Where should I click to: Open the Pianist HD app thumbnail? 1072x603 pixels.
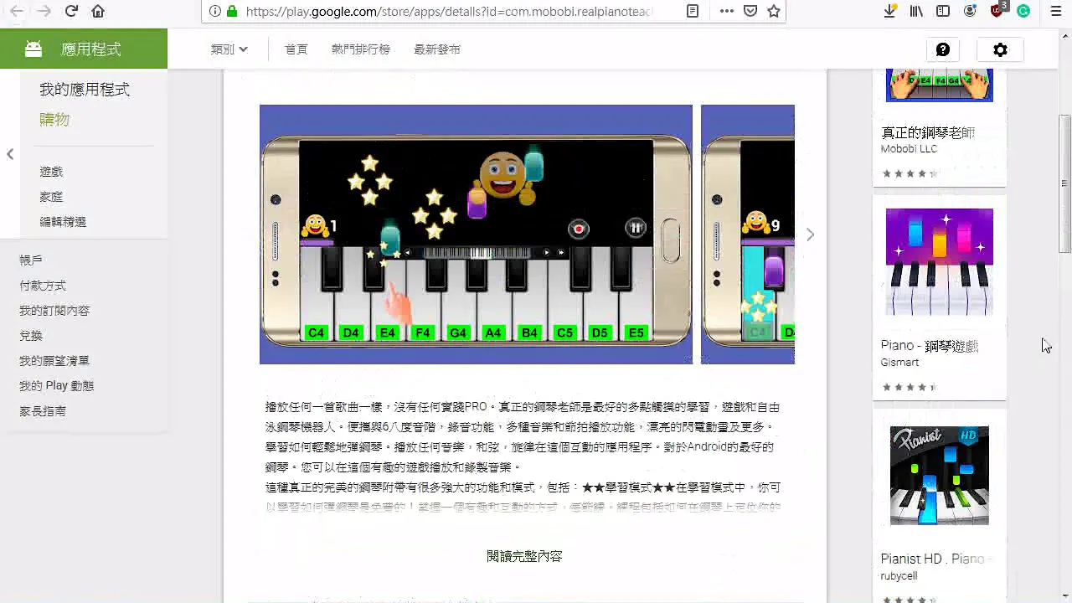tap(939, 476)
